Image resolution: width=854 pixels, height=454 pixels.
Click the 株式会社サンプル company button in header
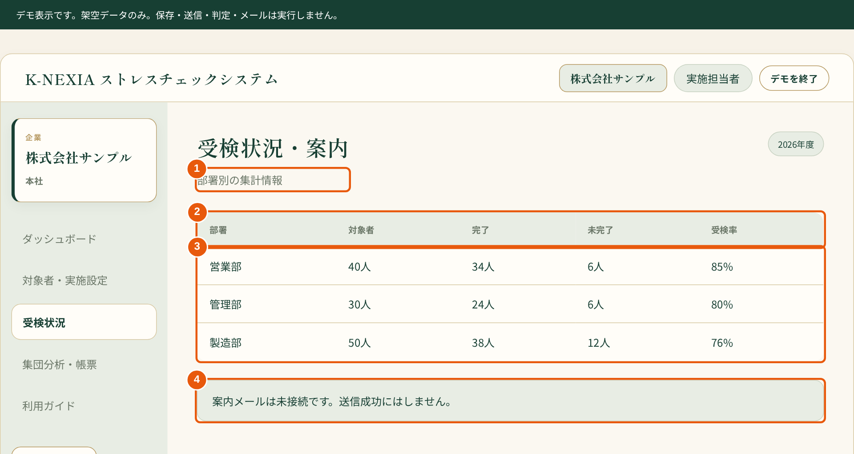coord(612,78)
